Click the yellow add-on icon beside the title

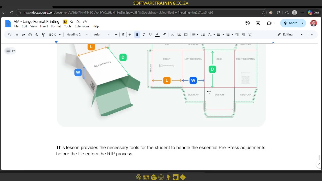click(x=65, y=22)
